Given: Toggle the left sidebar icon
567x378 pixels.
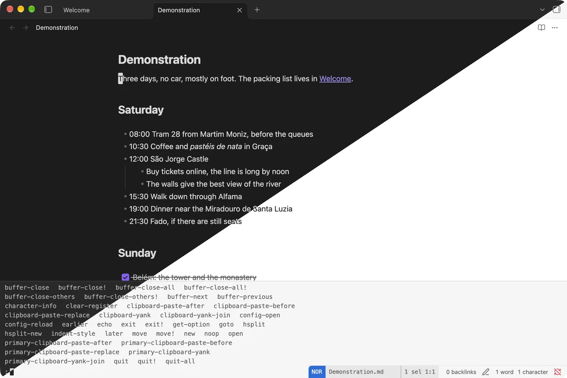Looking at the screenshot, I should pos(48,9).
